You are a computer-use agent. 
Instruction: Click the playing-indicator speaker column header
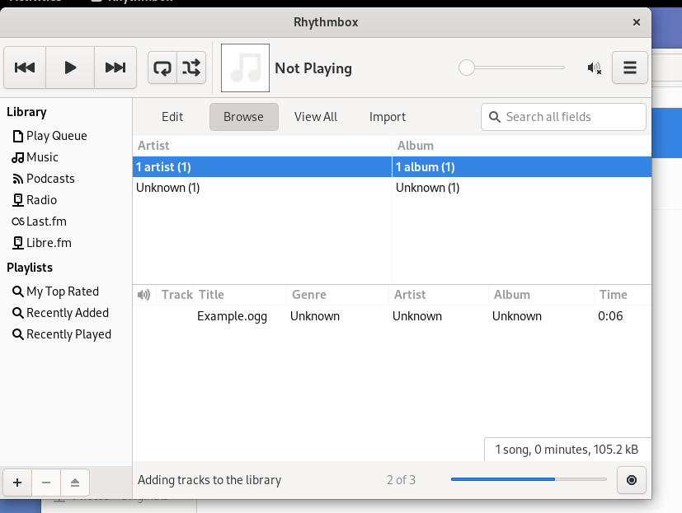click(x=144, y=295)
